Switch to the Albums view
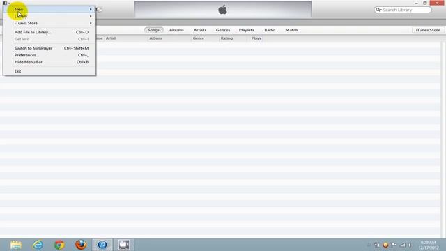Screen dimensions: 446x251 click(x=176, y=30)
